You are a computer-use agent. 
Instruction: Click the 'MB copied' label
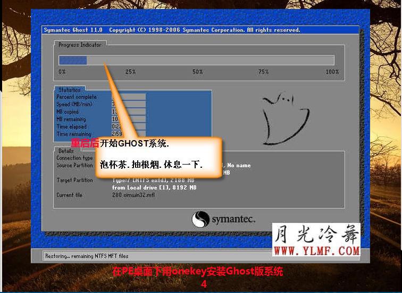[68, 112]
